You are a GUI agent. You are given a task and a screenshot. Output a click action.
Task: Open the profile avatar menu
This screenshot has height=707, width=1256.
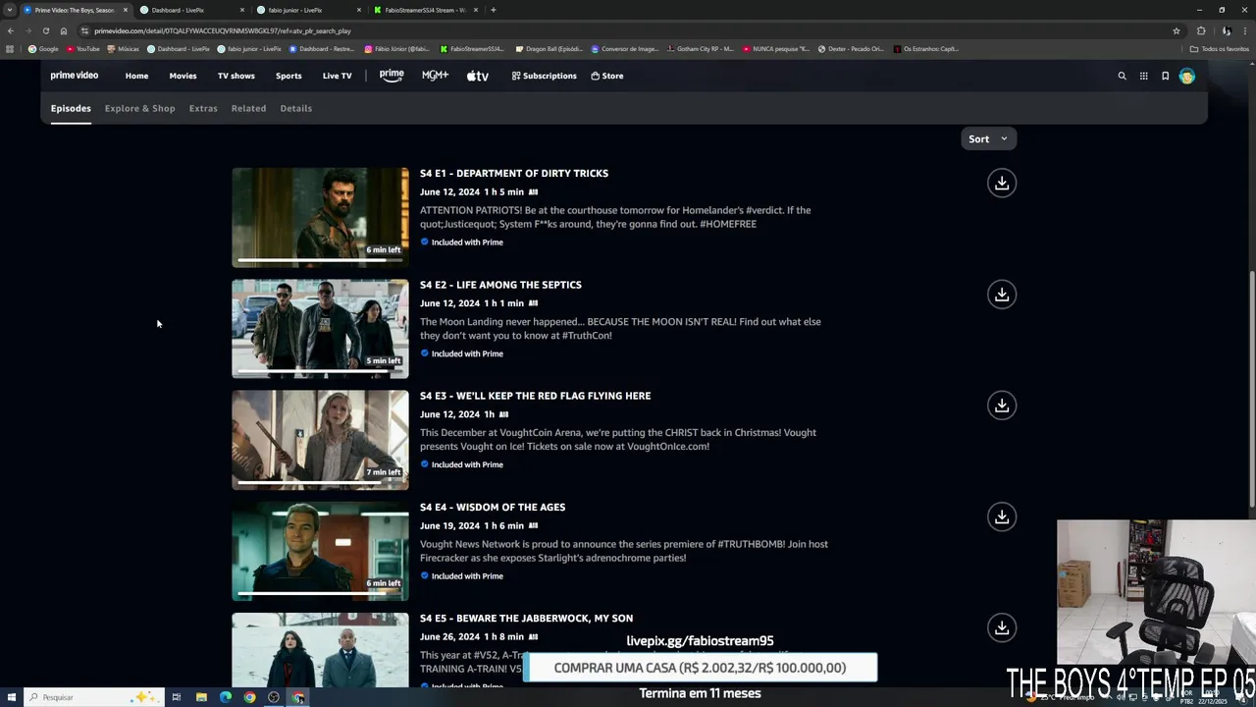tap(1186, 76)
